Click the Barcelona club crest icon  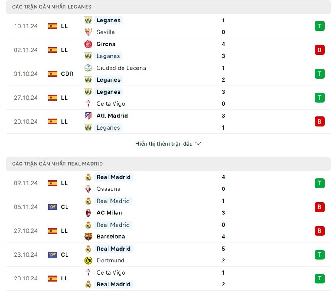(88, 236)
